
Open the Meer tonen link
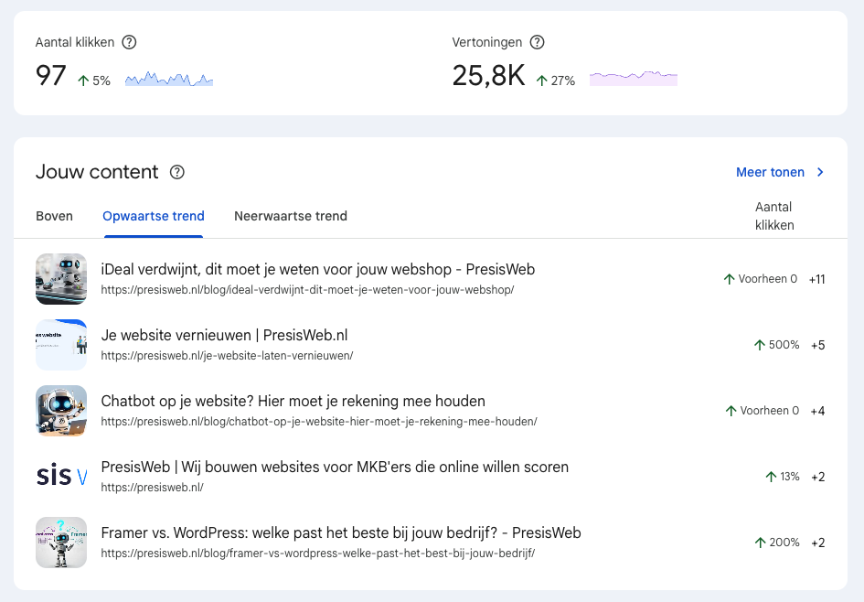pos(770,172)
